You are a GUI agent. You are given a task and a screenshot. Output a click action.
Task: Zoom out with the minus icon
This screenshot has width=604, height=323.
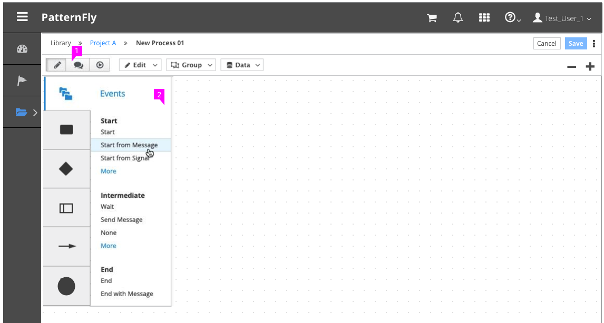(572, 67)
